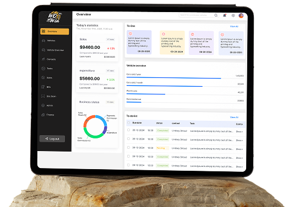Click View All in the To-do list panel
The width and height of the screenshot is (294, 207).
pyautogui.click(x=234, y=118)
